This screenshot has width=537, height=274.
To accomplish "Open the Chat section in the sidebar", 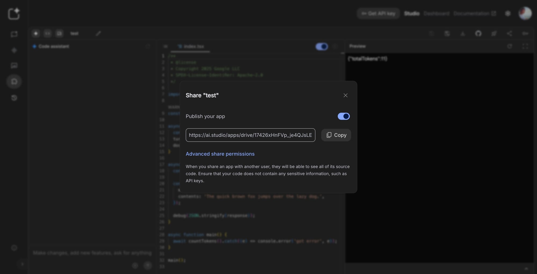I will point(14,34).
